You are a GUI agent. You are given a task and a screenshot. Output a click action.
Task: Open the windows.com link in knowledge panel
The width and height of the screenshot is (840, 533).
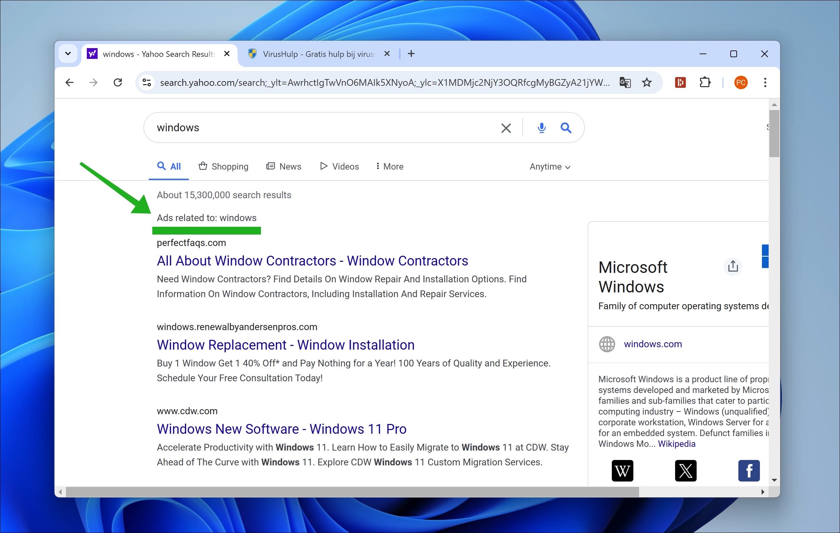653,344
